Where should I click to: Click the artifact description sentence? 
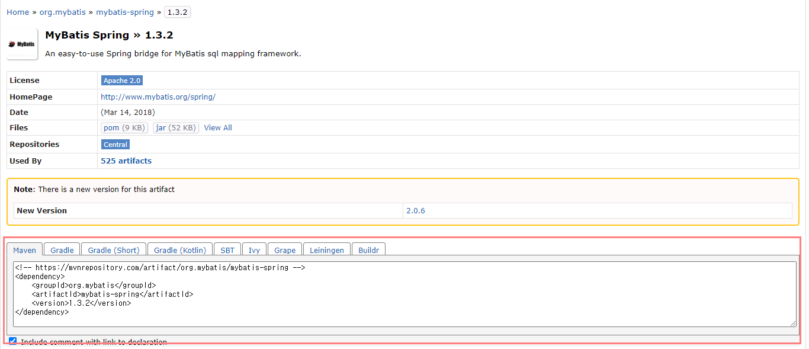click(x=173, y=54)
